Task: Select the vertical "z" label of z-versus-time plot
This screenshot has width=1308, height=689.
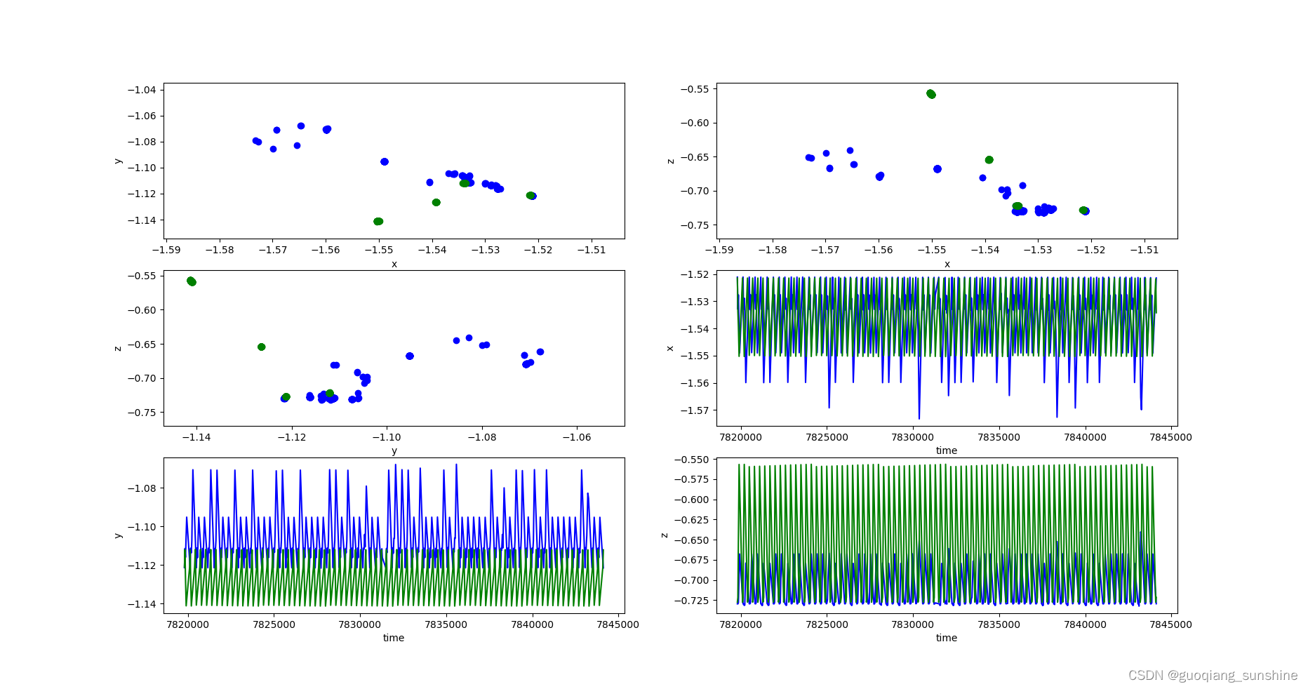Action: [x=665, y=535]
